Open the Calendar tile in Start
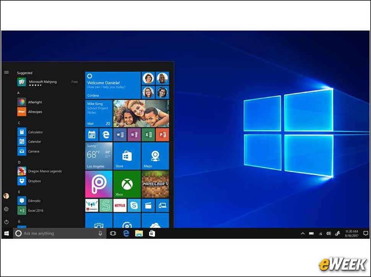This screenshot has width=371, height=277. click(92, 135)
